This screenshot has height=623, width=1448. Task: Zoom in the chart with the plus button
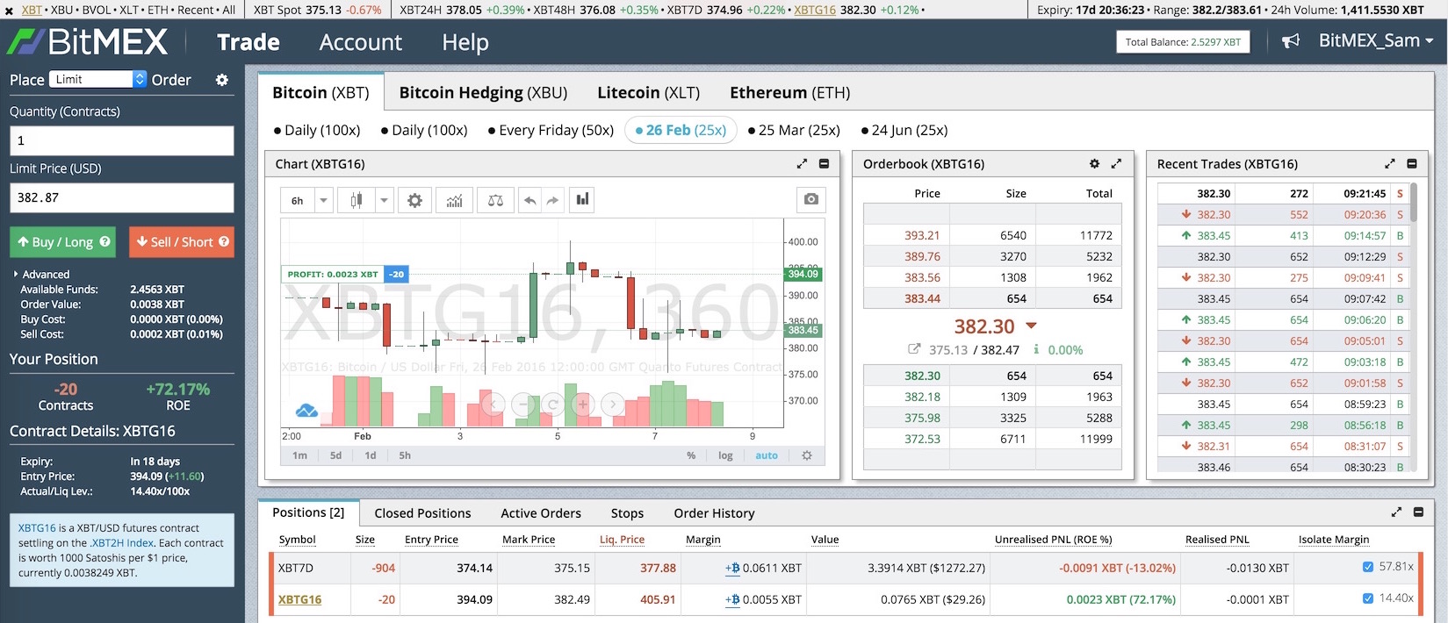(x=583, y=405)
